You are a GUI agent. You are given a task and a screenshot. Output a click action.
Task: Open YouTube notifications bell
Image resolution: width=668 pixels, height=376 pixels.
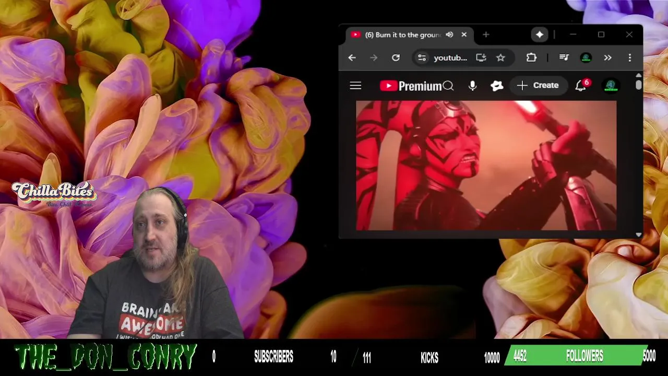click(581, 86)
